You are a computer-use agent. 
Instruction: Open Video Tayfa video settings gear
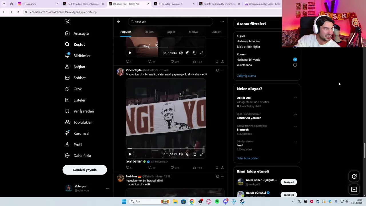tap(188, 154)
